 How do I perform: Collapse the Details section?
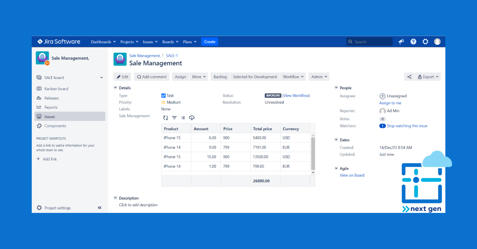(115, 88)
